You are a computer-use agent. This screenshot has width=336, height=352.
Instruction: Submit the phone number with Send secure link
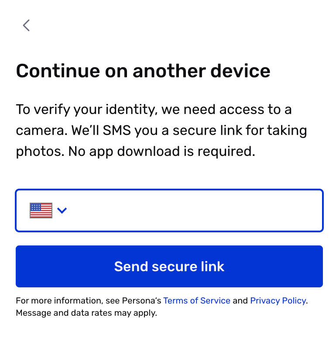click(x=169, y=266)
